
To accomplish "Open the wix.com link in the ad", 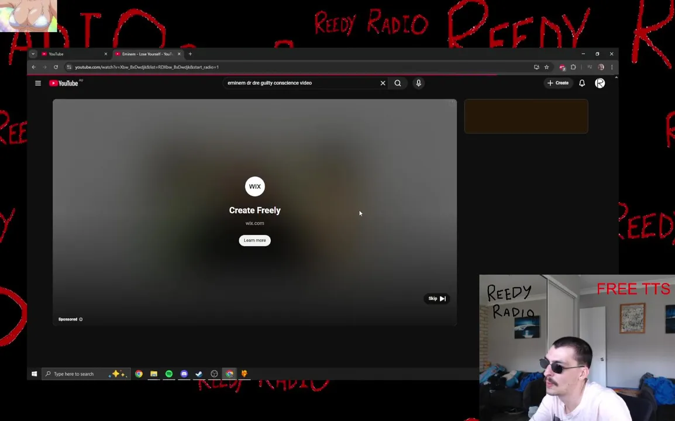I will click(255, 223).
